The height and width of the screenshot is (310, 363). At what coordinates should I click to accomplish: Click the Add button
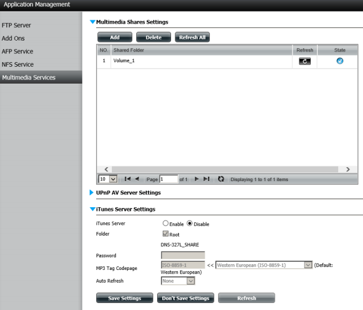coord(115,37)
